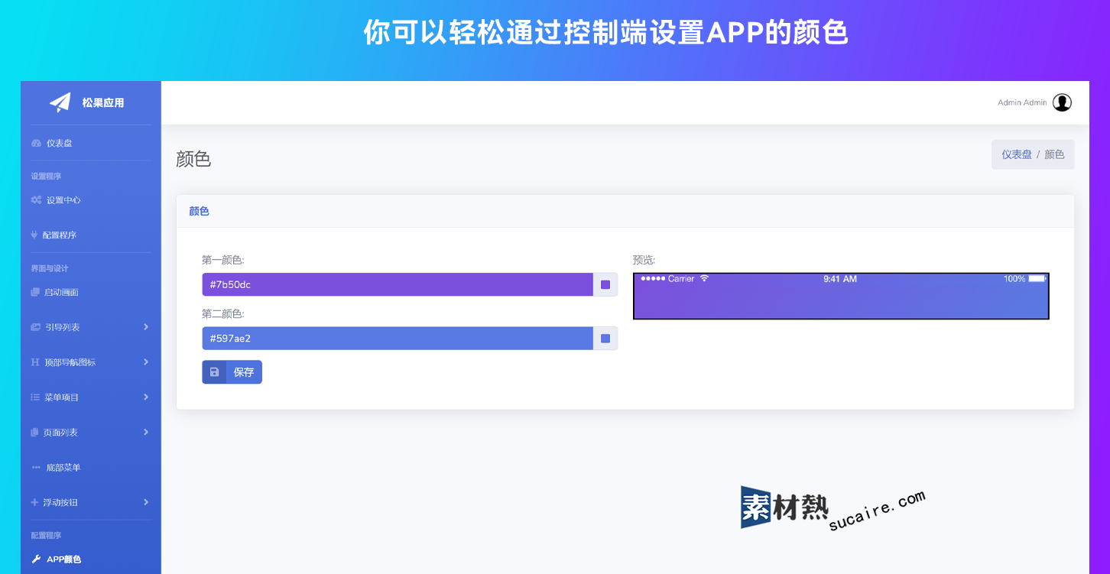Expand the 引导列表 submenu chevron
Viewport: 1110px width, 574px height.
[146, 327]
